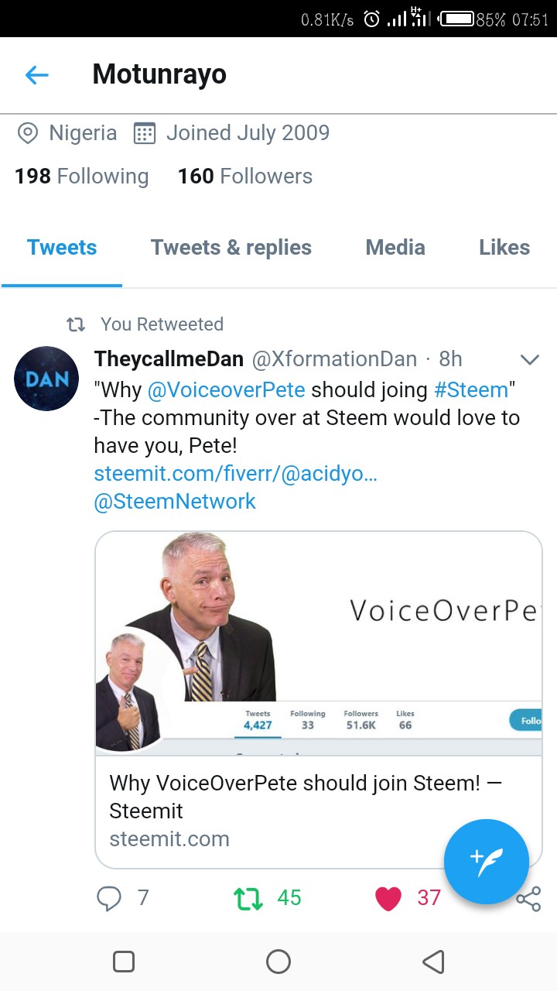The image size is (557, 991).
Task: Tap the back arrow icon
Action: pyautogui.click(x=36, y=75)
